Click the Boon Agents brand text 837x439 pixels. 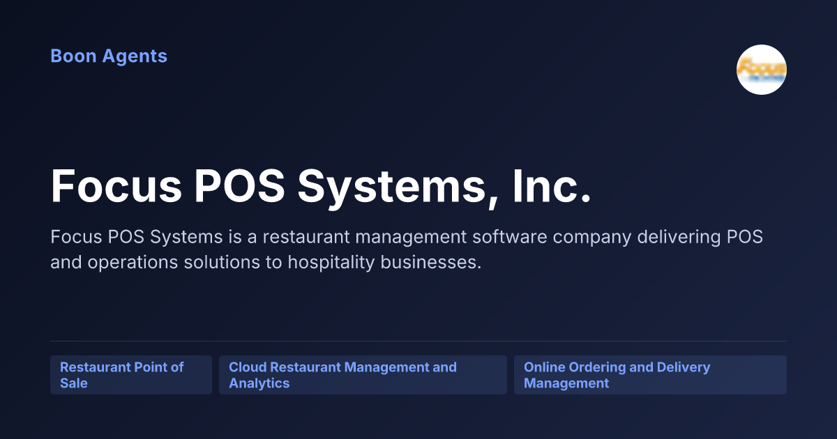coord(109,56)
